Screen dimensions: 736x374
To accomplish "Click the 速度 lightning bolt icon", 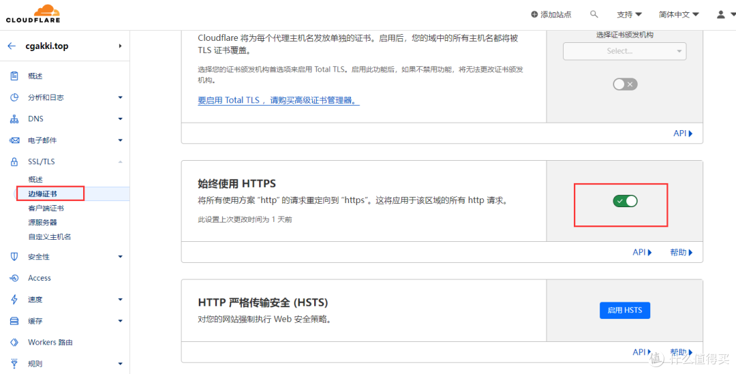I will 14,299.
